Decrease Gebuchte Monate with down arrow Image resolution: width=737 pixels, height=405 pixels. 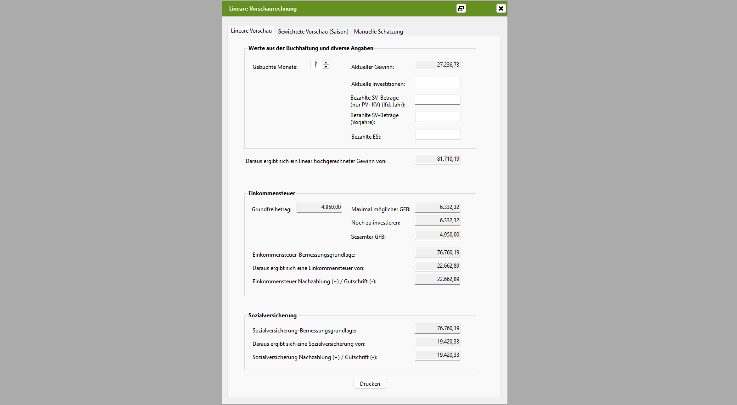click(326, 67)
